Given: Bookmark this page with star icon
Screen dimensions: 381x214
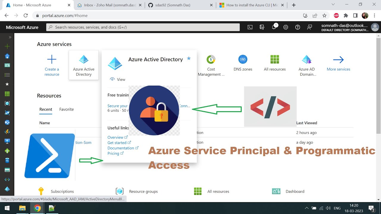Looking at the screenshot, I should [324, 15].
